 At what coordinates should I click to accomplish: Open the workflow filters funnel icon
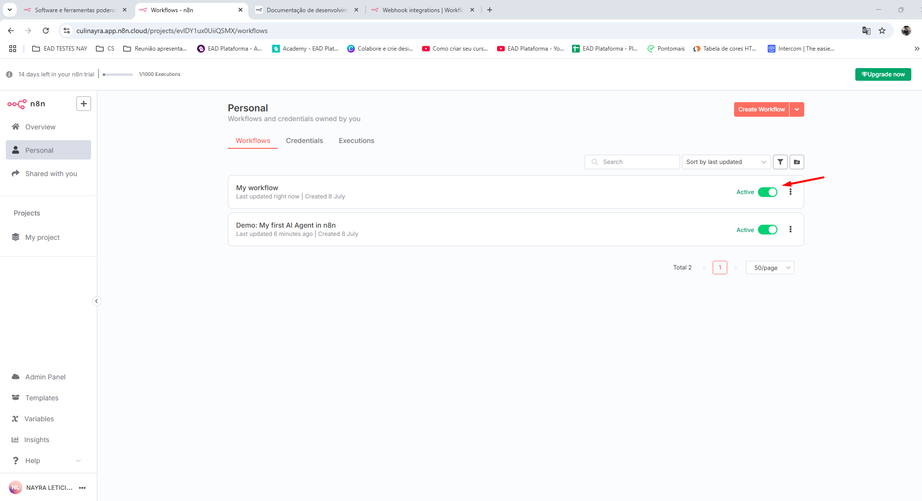780,162
